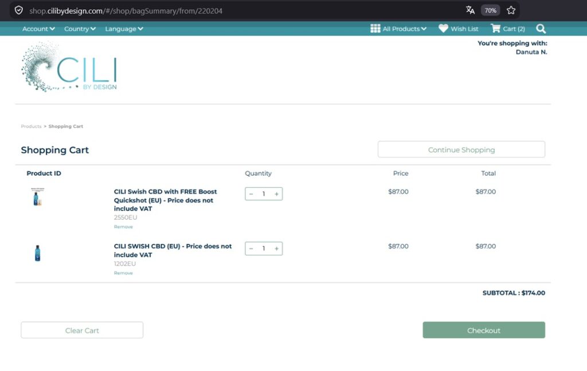587x371 pixels.
Task: Open the Swish CBD with Boost Quickshot thumbnail
Action: point(37,197)
